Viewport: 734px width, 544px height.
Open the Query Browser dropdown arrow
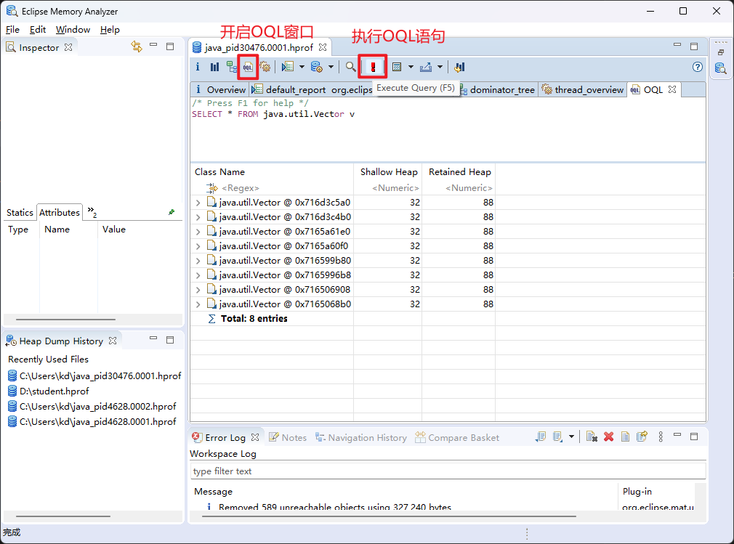tap(331, 67)
